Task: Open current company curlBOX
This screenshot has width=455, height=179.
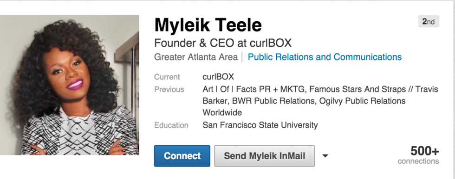Action: [218, 77]
